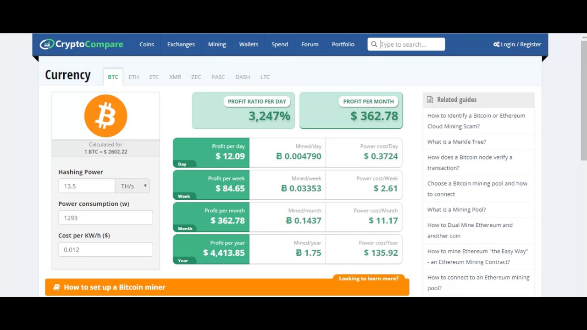The height and width of the screenshot is (330, 587).
Task: Click the Power cost/Week $ 2.61 value
Action: pos(386,188)
